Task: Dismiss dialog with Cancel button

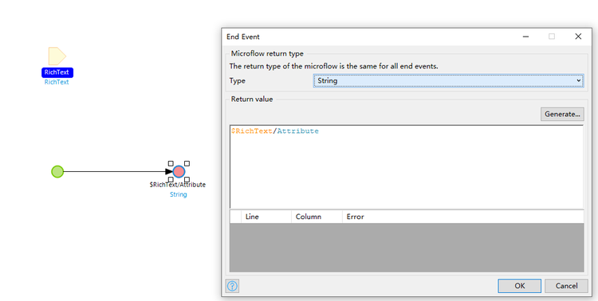Action: pos(566,286)
